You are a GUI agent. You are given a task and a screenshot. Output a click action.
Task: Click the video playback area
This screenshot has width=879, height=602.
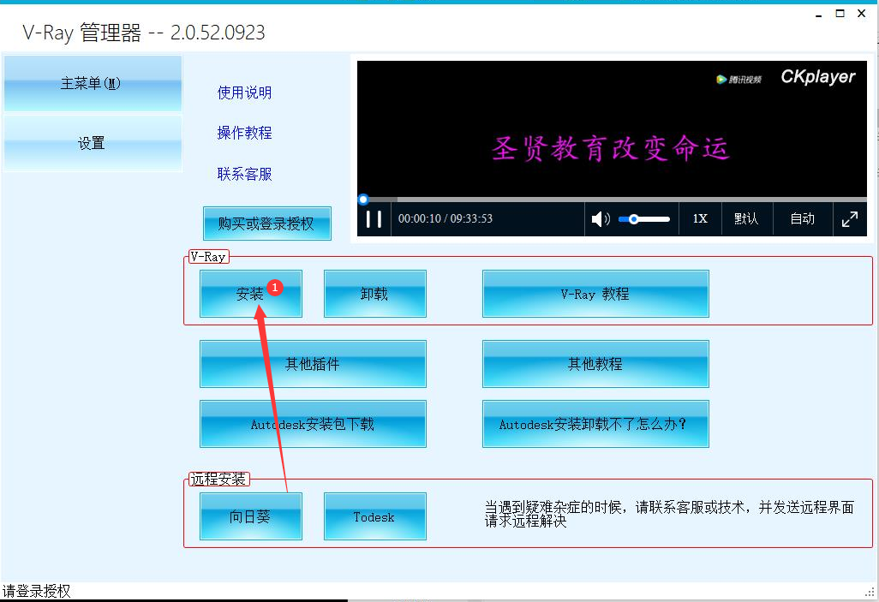tap(613, 129)
